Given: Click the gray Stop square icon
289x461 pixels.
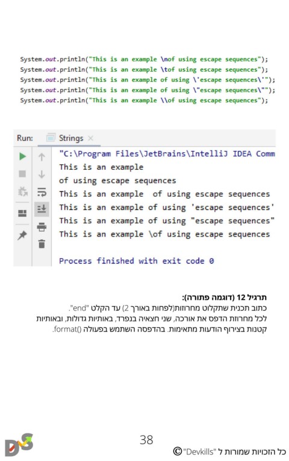Looking at the screenshot, I should 22,174.
